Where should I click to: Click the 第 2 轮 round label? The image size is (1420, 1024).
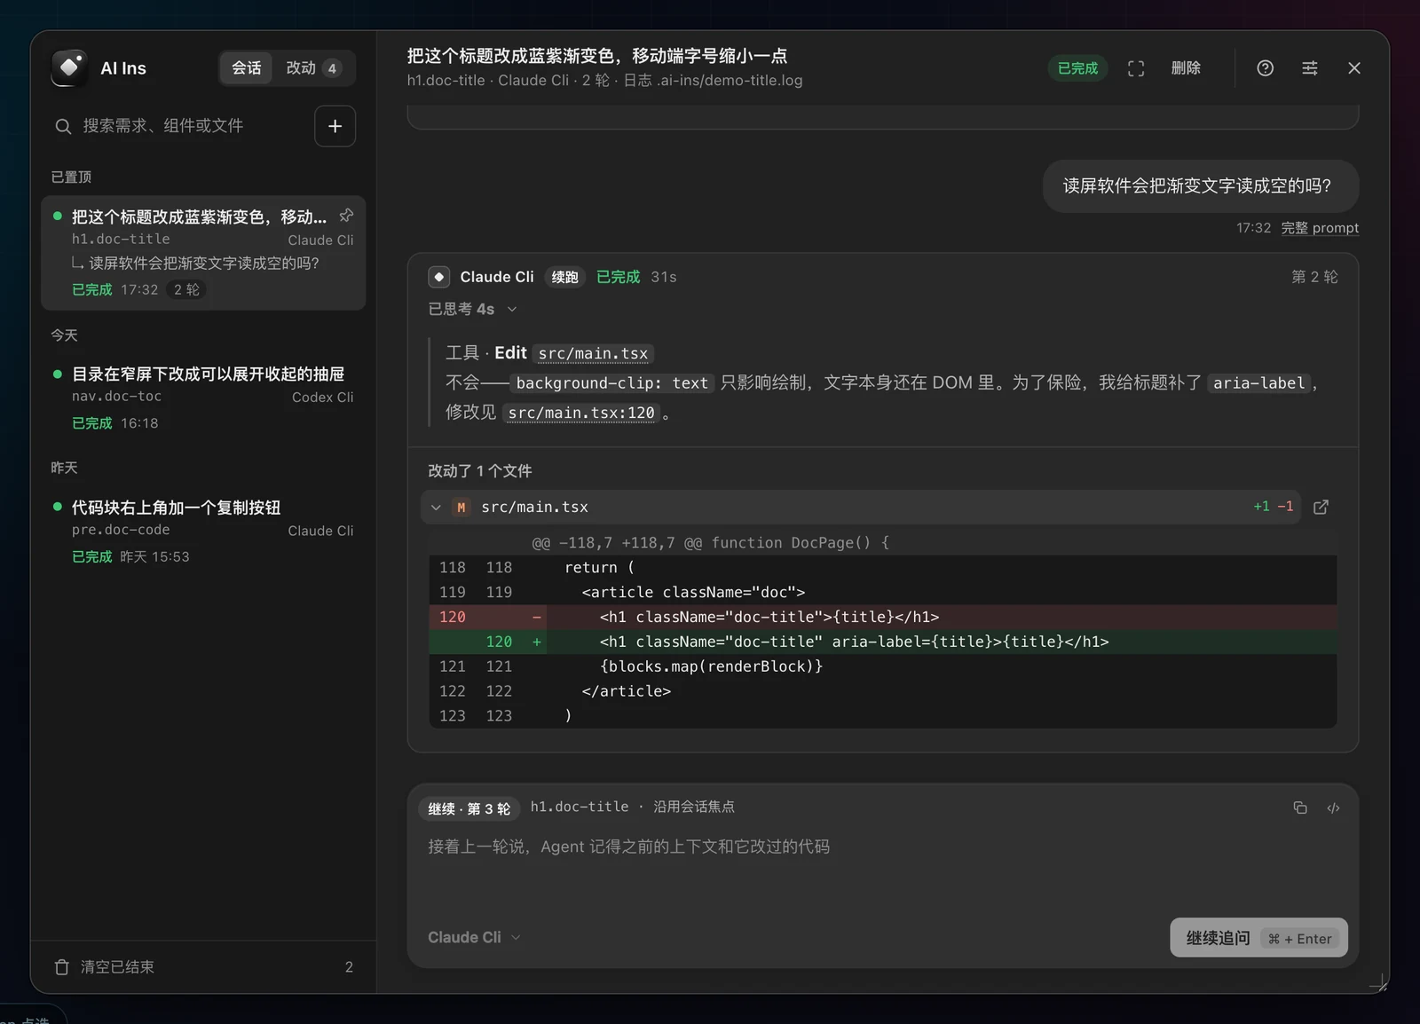click(x=1314, y=277)
